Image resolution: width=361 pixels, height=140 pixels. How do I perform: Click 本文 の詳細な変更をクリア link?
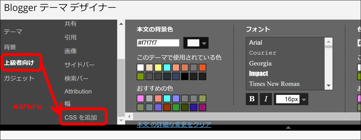174,124
